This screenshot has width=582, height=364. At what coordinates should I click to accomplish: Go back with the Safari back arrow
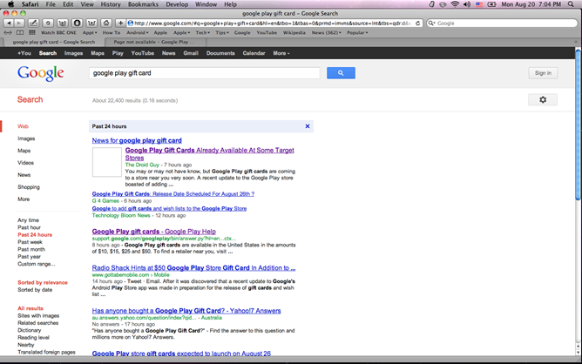pyautogui.click(x=9, y=23)
